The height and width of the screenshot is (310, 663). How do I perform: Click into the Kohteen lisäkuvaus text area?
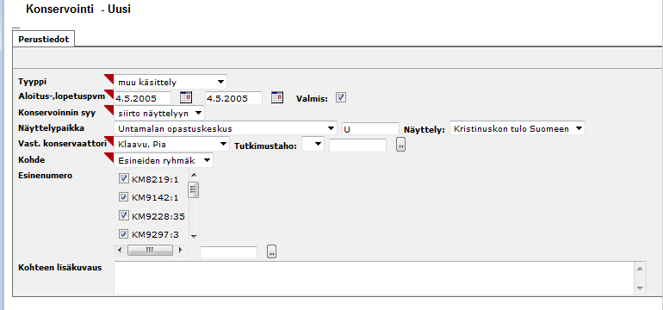point(375,278)
